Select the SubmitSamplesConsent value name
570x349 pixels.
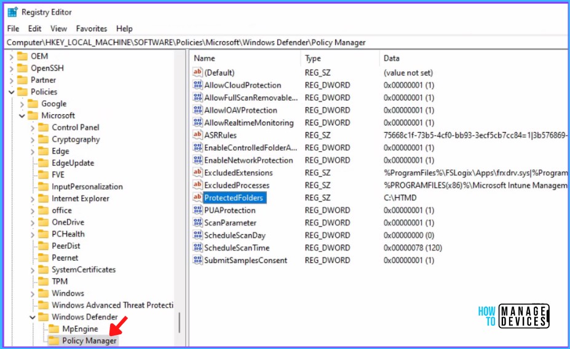click(246, 261)
